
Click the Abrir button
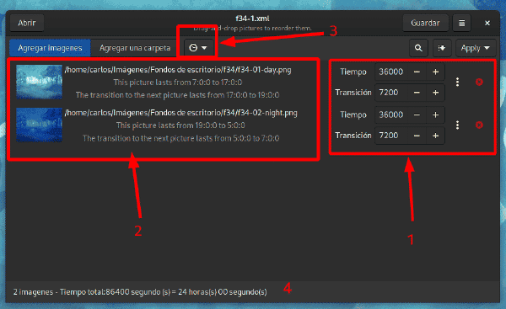[x=27, y=23]
